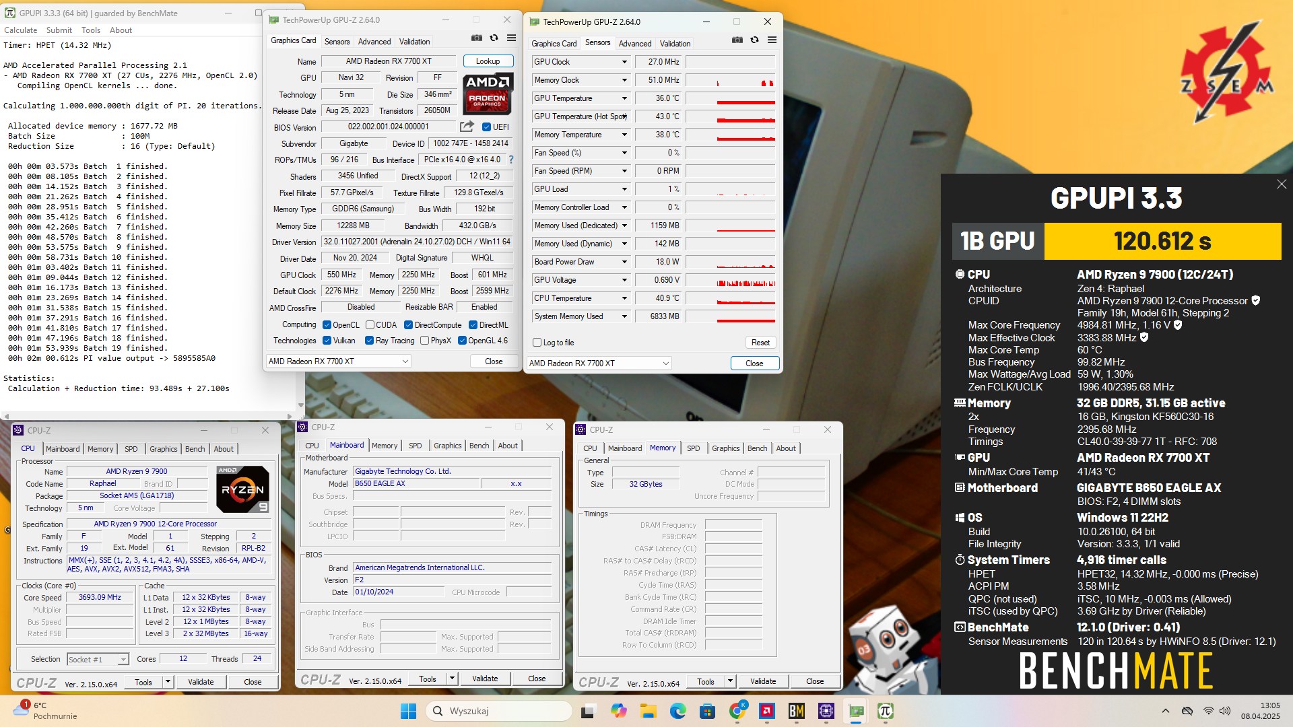Screen dimensions: 1293x727
Task: Click BIOS export share icon in GPU-Z
Action: point(467,127)
